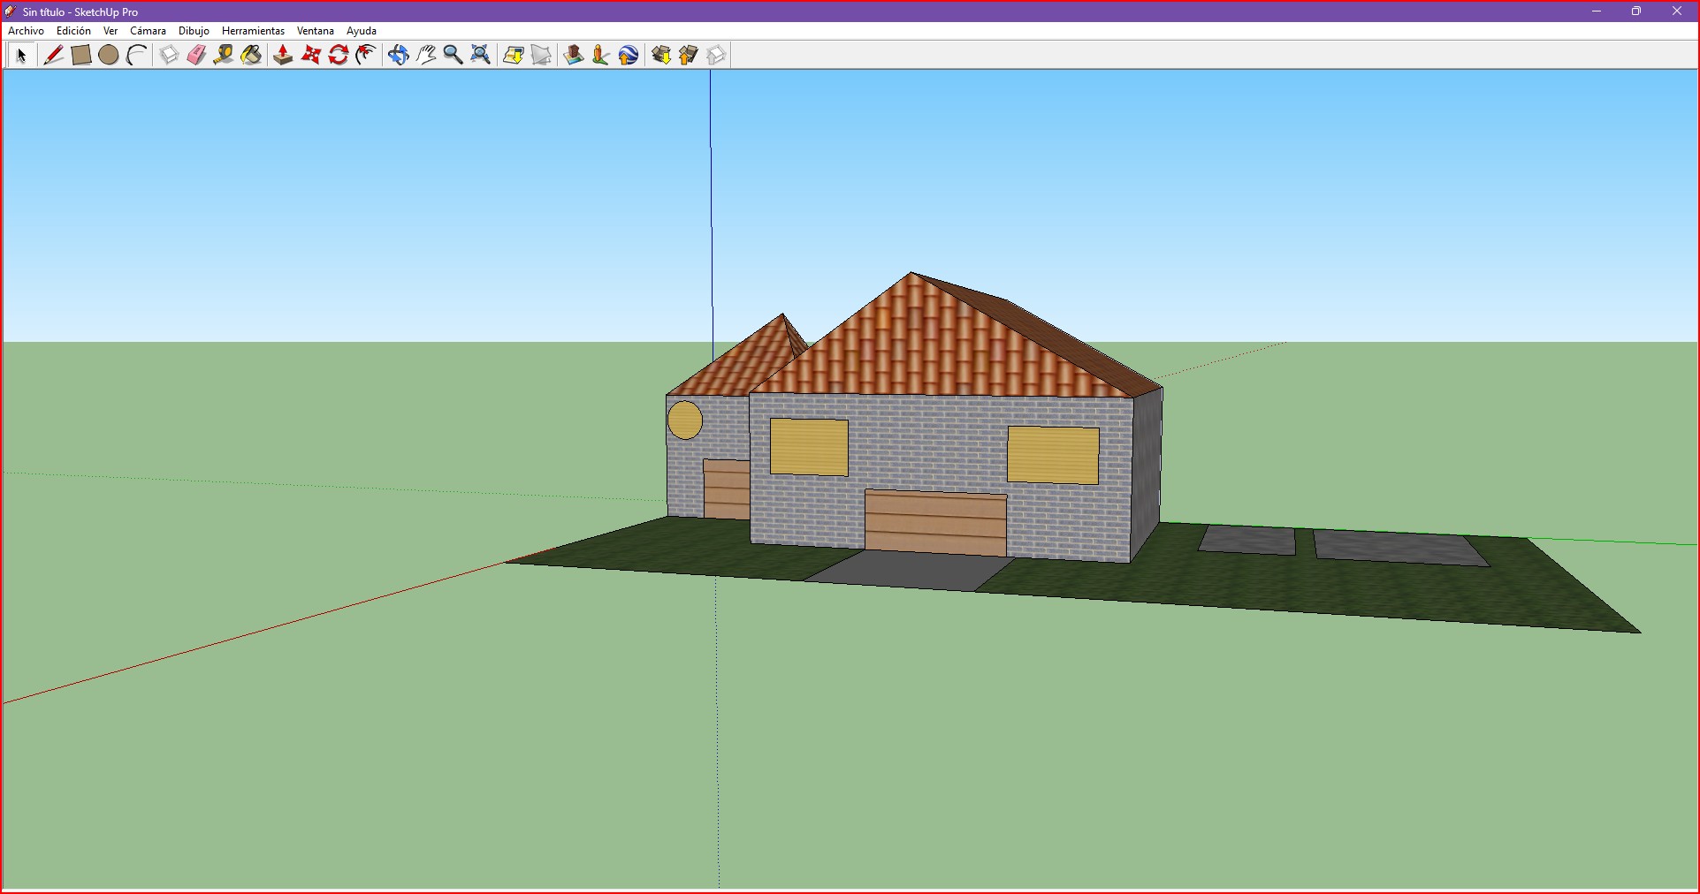
Task: Select the arrow Select tool
Action: [21, 56]
